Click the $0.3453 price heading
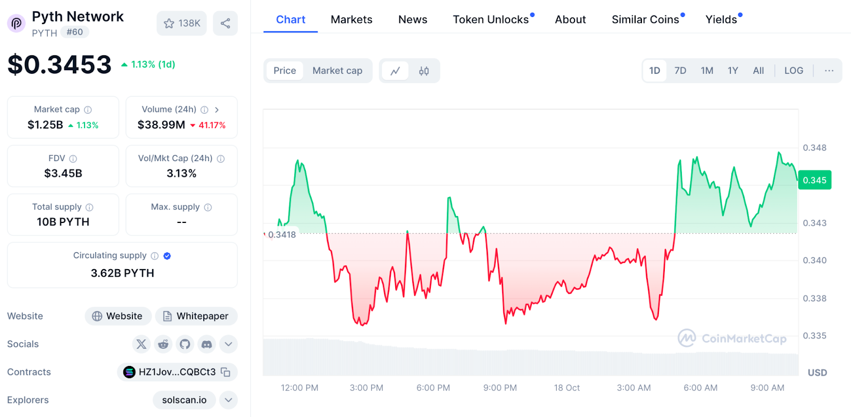Viewport: 851px width, 417px height. click(x=60, y=65)
